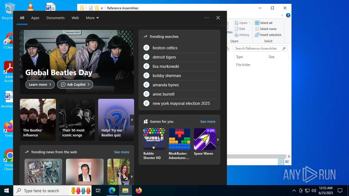The height and width of the screenshot is (196, 349).
Task: Switch to the Web search tab
Action: click(x=75, y=18)
